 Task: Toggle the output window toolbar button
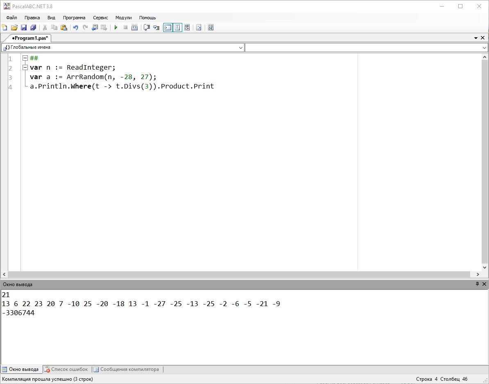(168, 27)
